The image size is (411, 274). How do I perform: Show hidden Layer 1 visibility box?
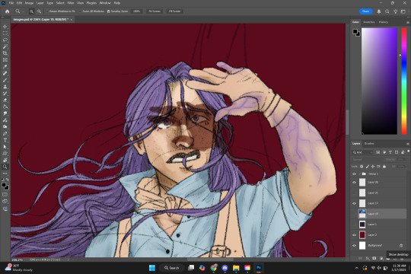(354, 225)
